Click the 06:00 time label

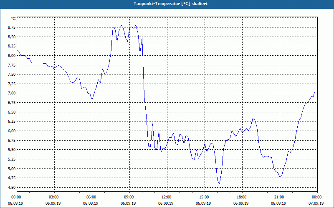click(92, 197)
